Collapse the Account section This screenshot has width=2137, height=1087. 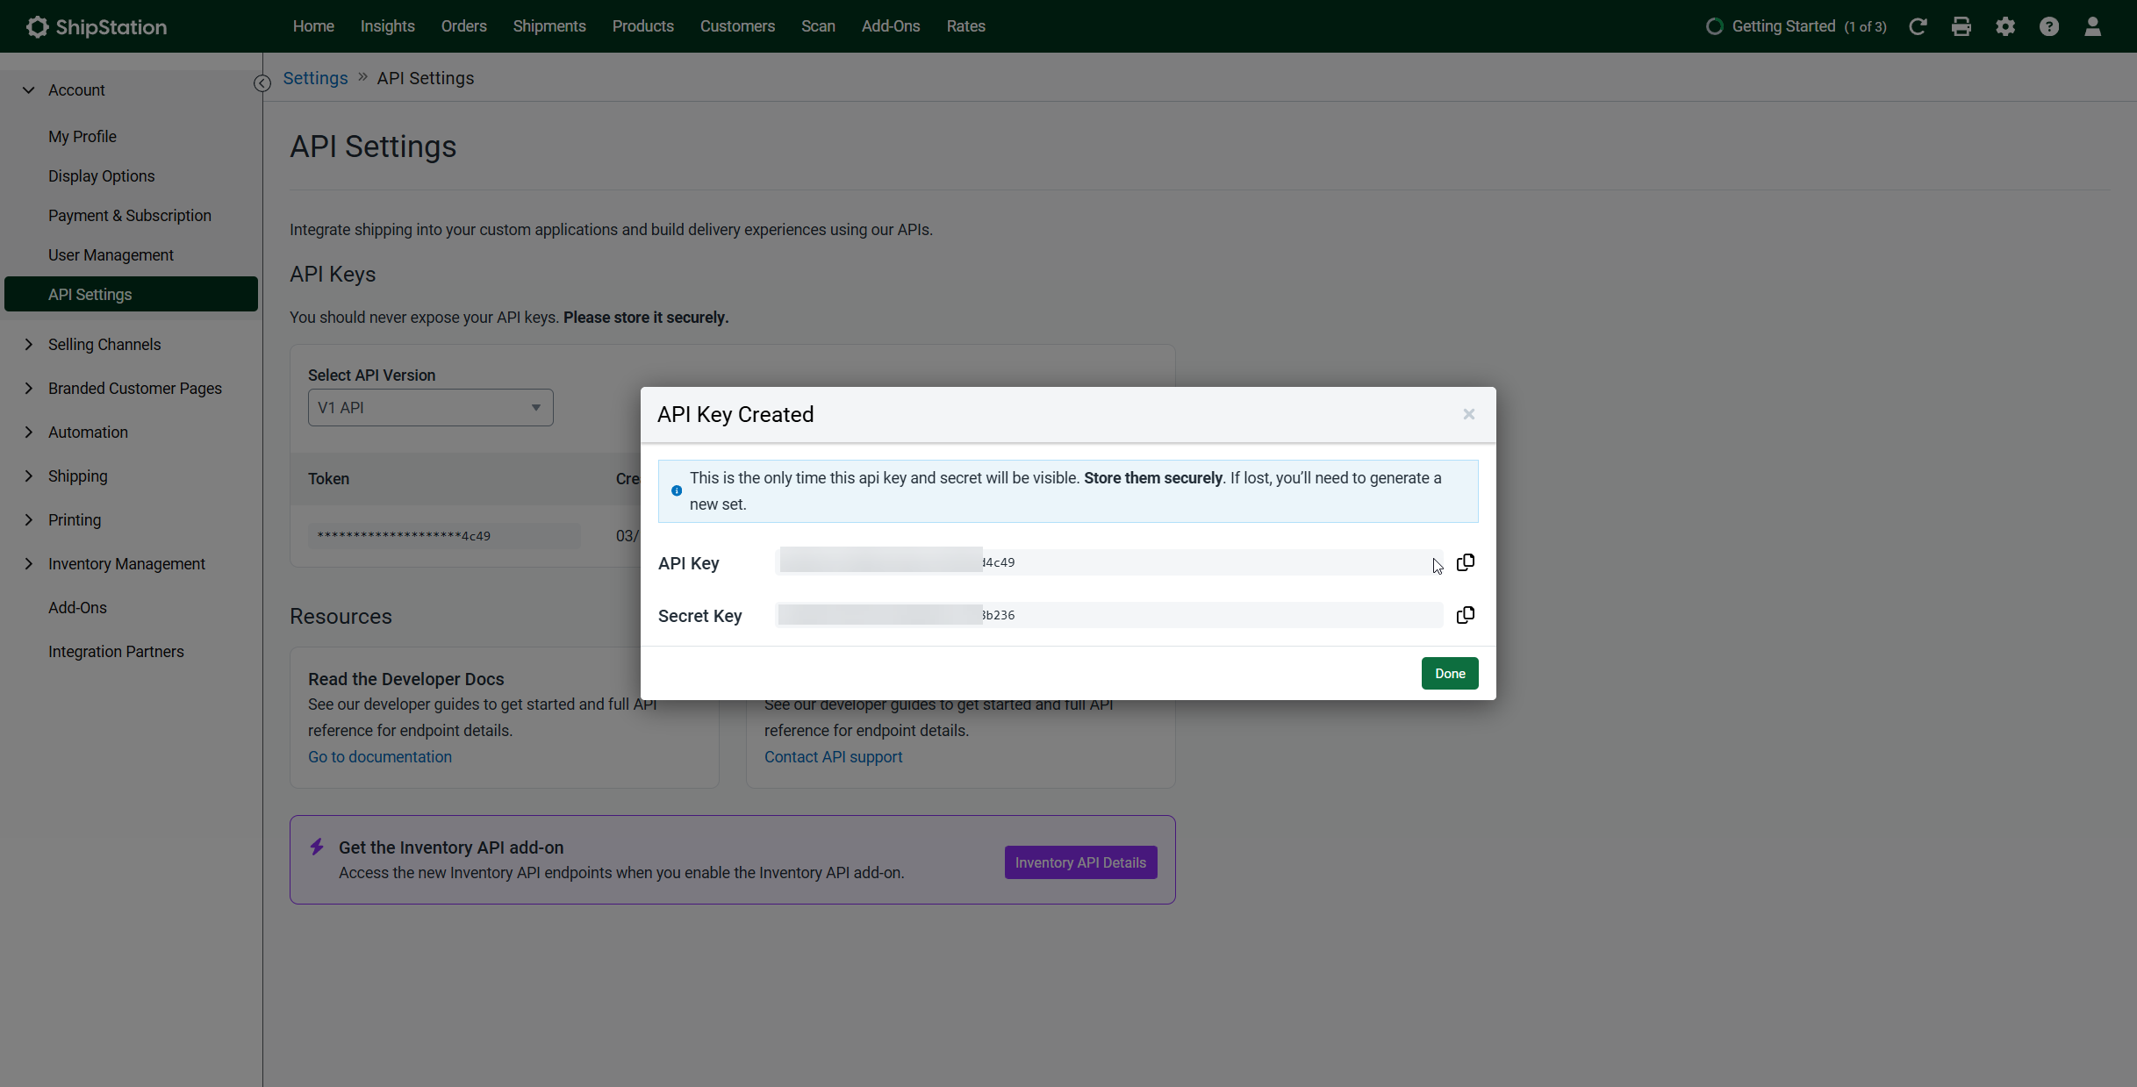pos(76,90)
